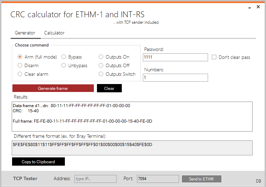This screenshot has height=187, width=266.
Task: Click into the Numbers input field
Action: coord(175,78)
